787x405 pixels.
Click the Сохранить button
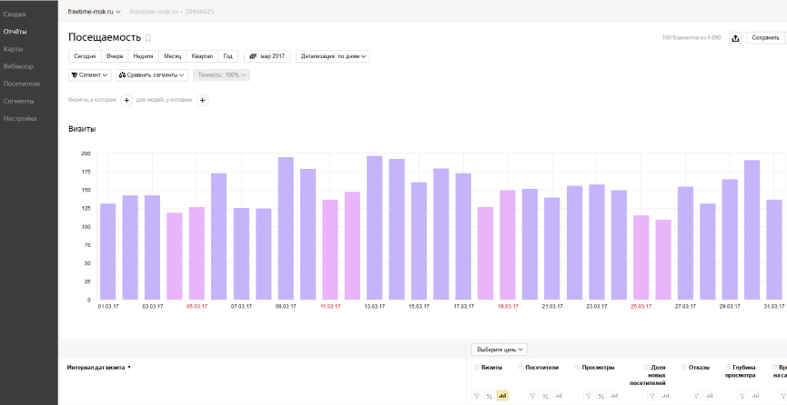[765, 38]
